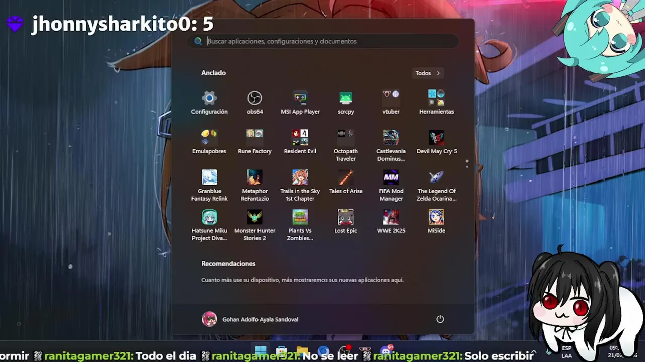Launch Lost Epic
Screen dimensions: 645x362
346,222
